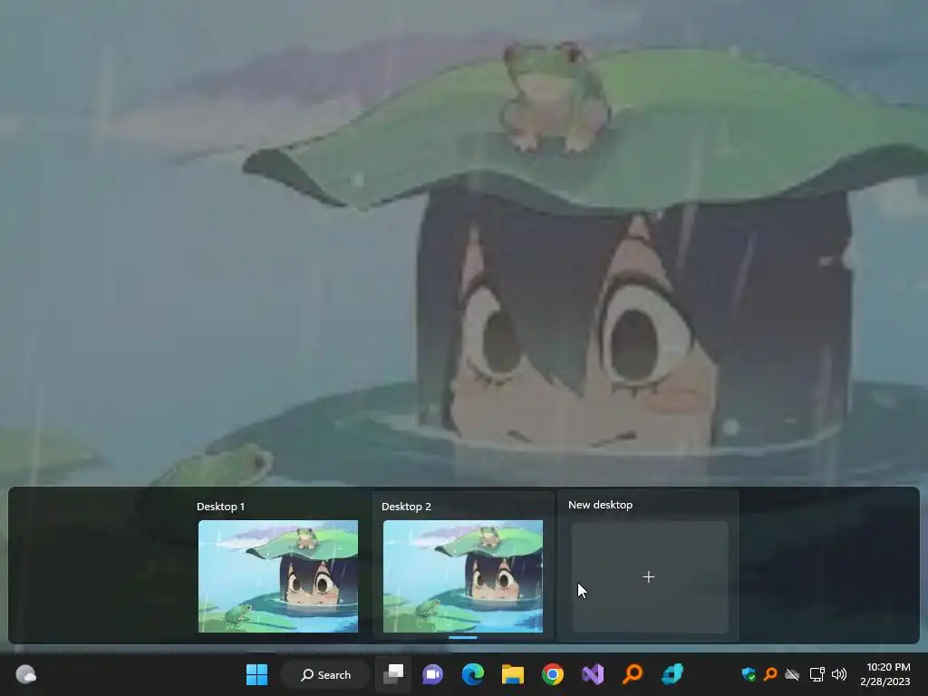
Task: Open the teal app icon on taskbar
Action: (x=672, y=674)
